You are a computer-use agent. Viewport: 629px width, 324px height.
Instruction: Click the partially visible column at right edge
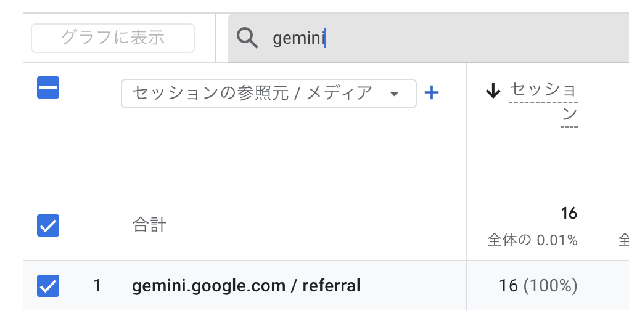click(623, 240)
